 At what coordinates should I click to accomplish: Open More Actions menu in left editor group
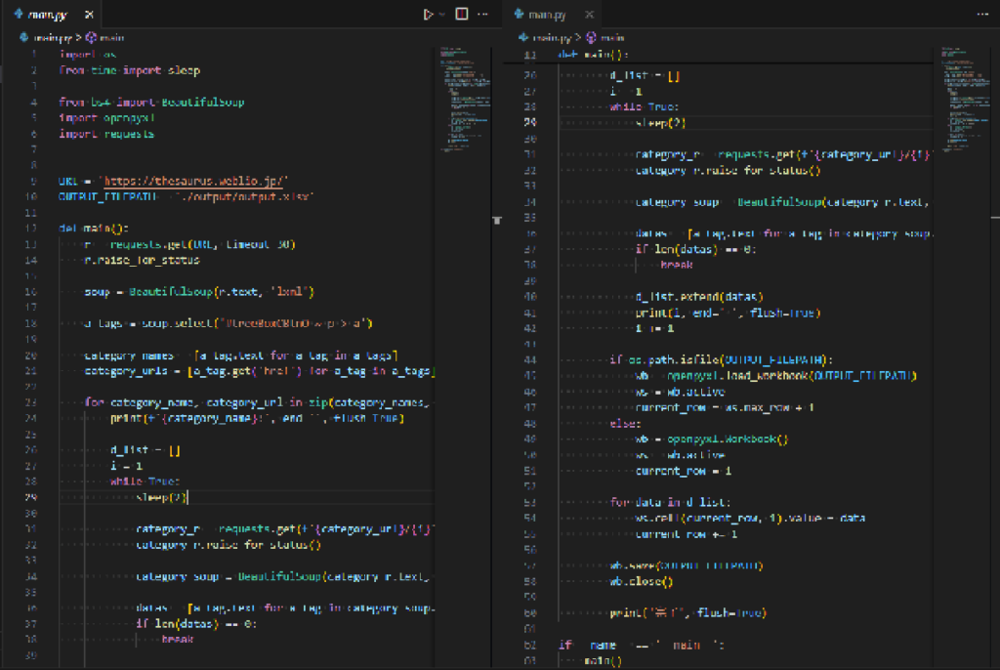[x=481, y=14]
